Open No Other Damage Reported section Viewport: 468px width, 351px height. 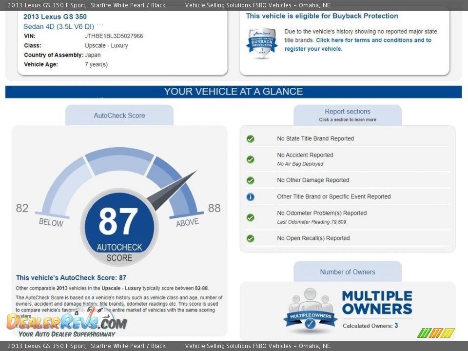coord(313,180)
